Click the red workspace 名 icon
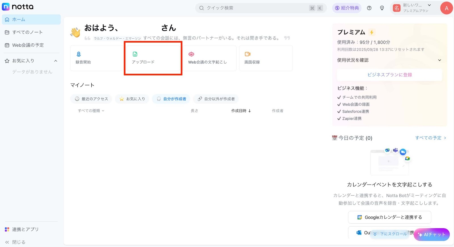 point(397,8)
